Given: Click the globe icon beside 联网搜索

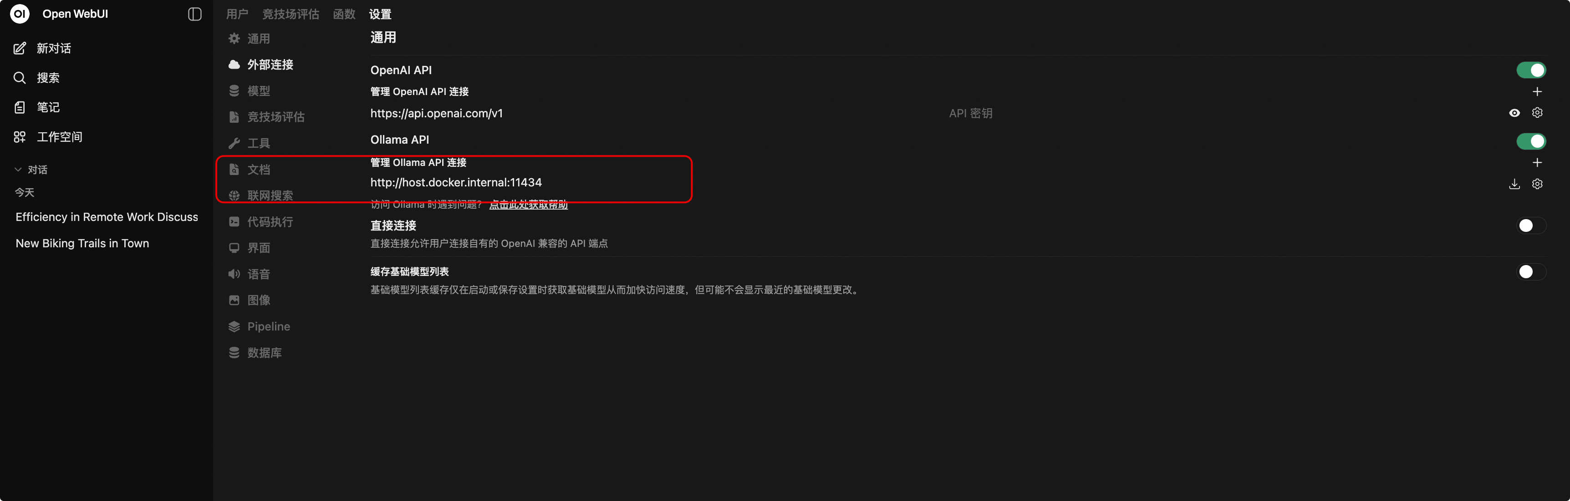Looking at the screenshot, I should pyautogui.click(x=234, y=195).
